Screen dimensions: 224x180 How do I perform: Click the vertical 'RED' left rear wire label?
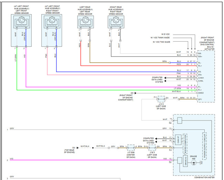(x=80, y=45)
